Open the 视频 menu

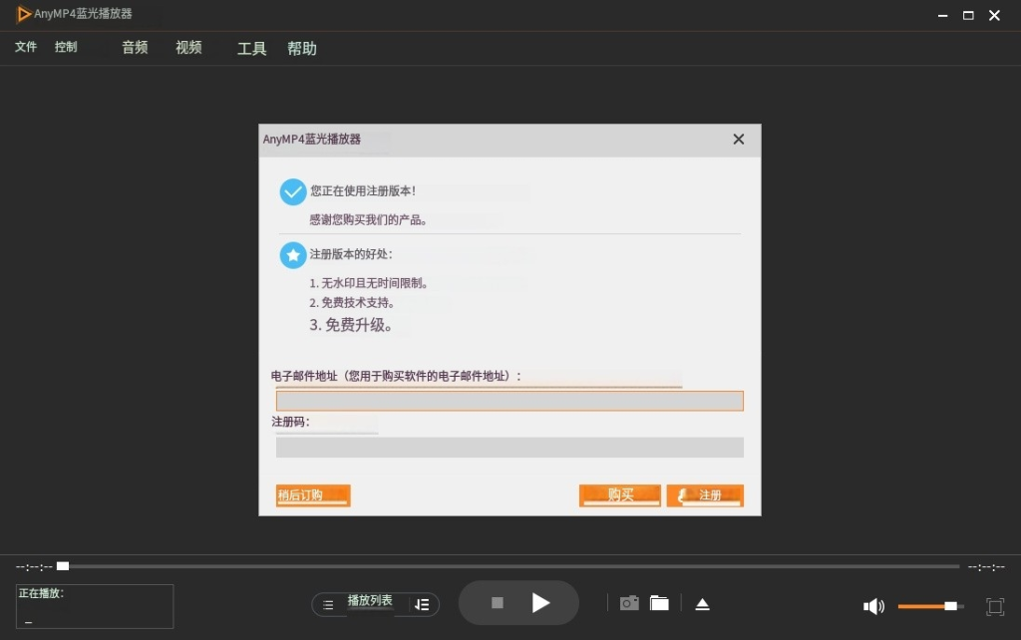tap(187, 47)
